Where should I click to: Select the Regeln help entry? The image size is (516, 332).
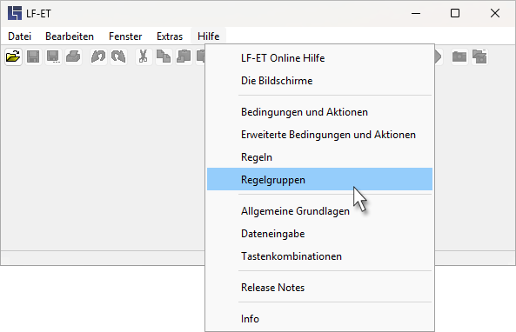[319, 157]
